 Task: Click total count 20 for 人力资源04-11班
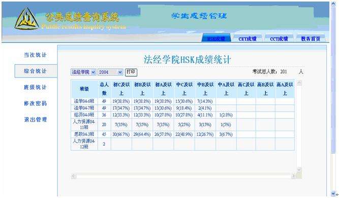click(x=104, y=125)
